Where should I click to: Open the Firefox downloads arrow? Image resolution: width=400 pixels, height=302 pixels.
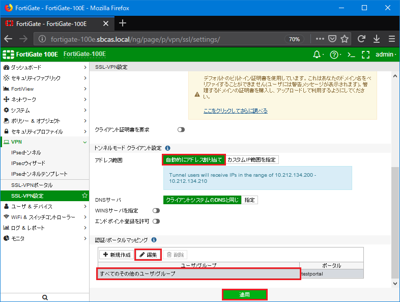(377, 39)
